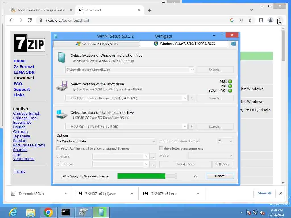The width and height of the screenshot is (291, 218).
Task: Expand 7z2407-x64 (1).exe download options
Action: (x=132, y=194)
